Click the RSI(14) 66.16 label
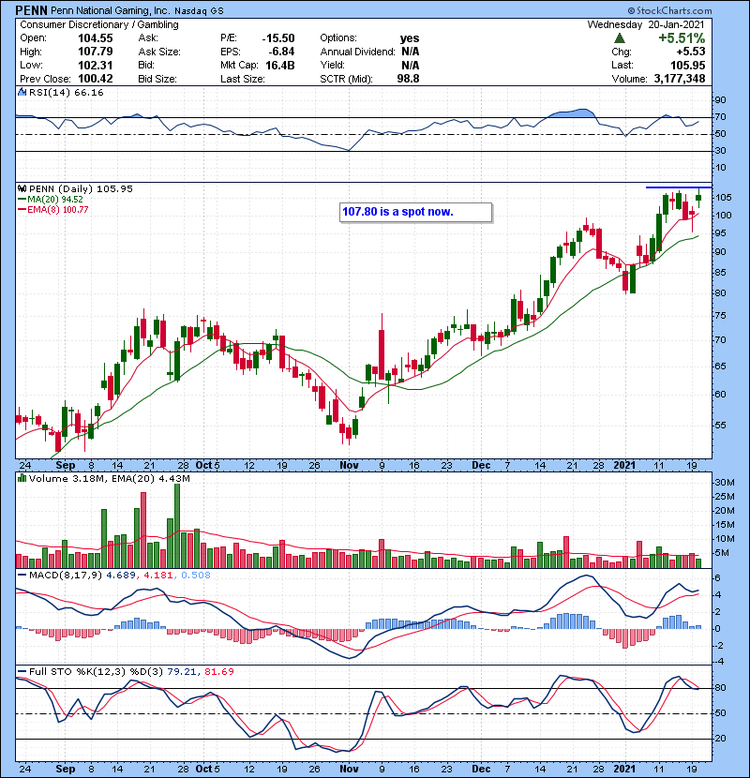This screenshot has height=778, width=750. click(66, 92)
